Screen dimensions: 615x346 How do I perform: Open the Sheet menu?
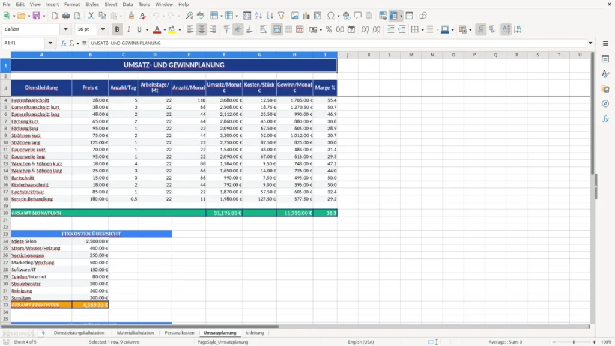click(111, 4)
